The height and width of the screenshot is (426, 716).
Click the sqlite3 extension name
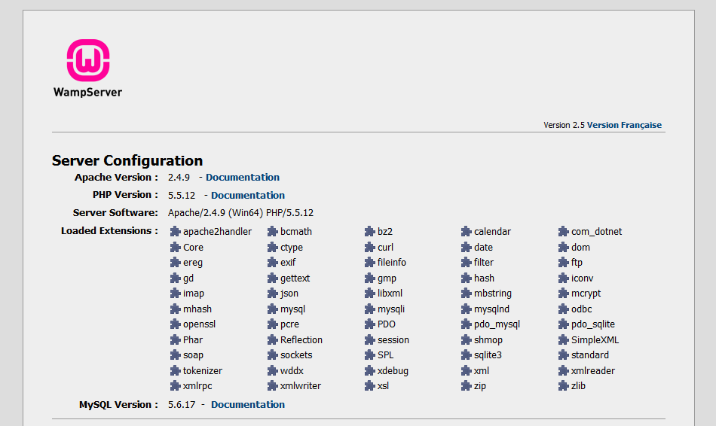click(488, 354)
